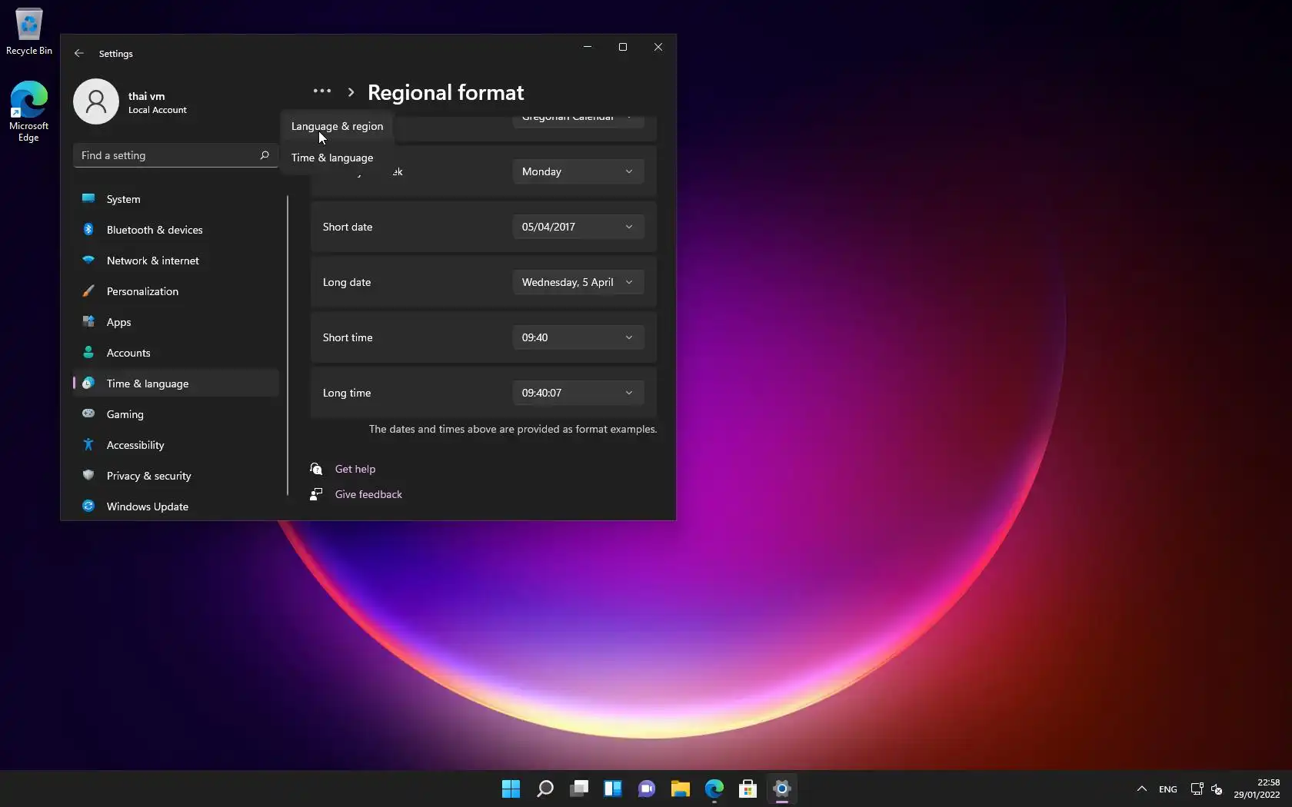Open the Short time dropdown
The height and width of the screenshot is (807, 1292).
point(578,337)
